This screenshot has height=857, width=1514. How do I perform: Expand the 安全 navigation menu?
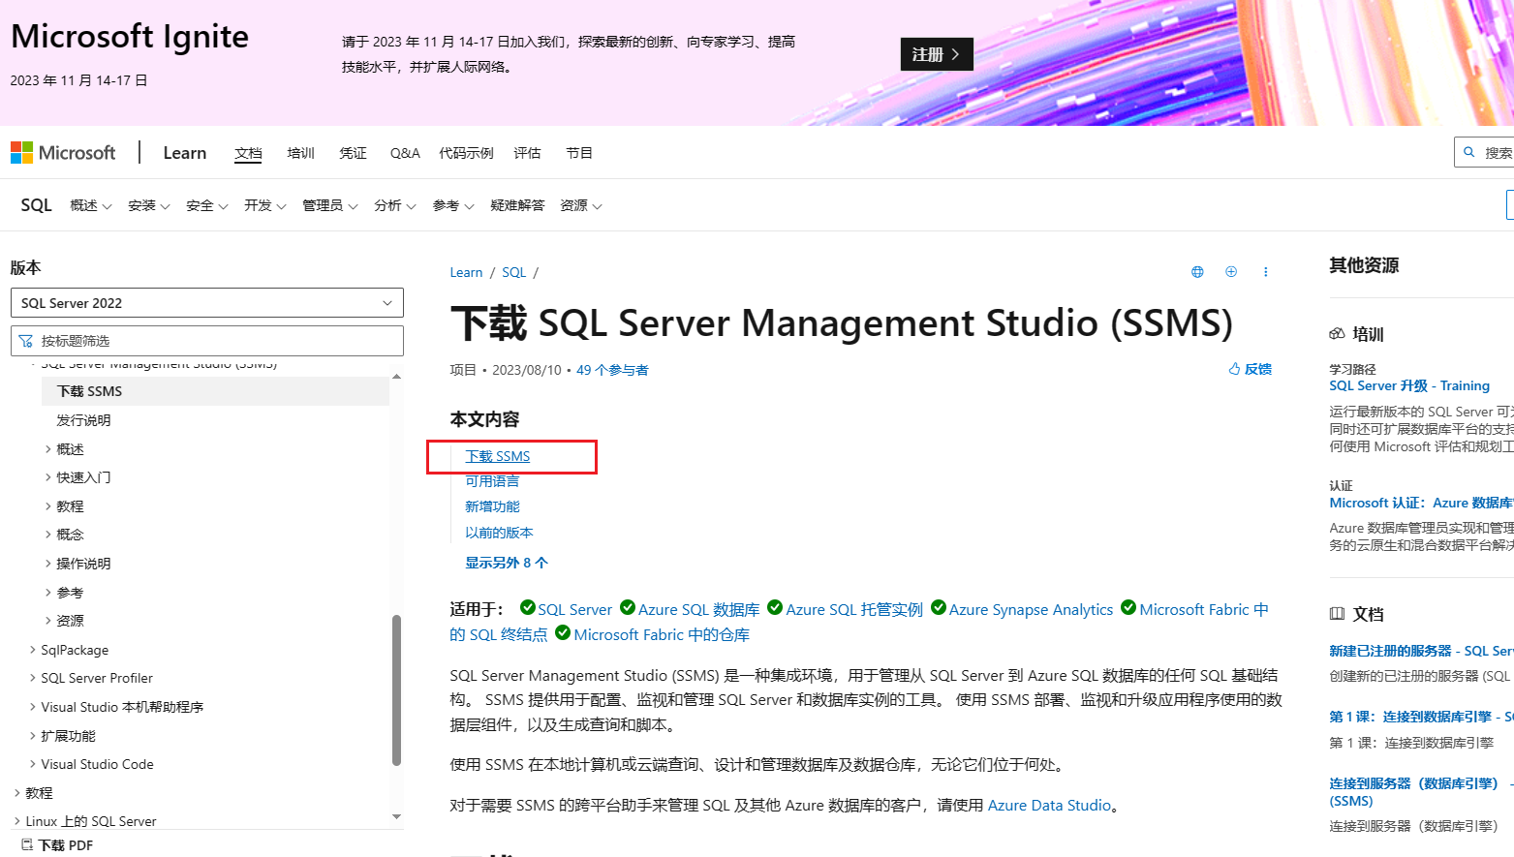tap(207, 205)
